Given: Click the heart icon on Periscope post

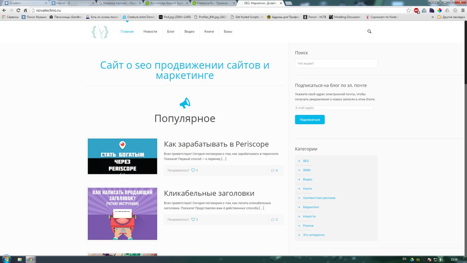Looking at the screenshot, I should click(x=193, y=170).
